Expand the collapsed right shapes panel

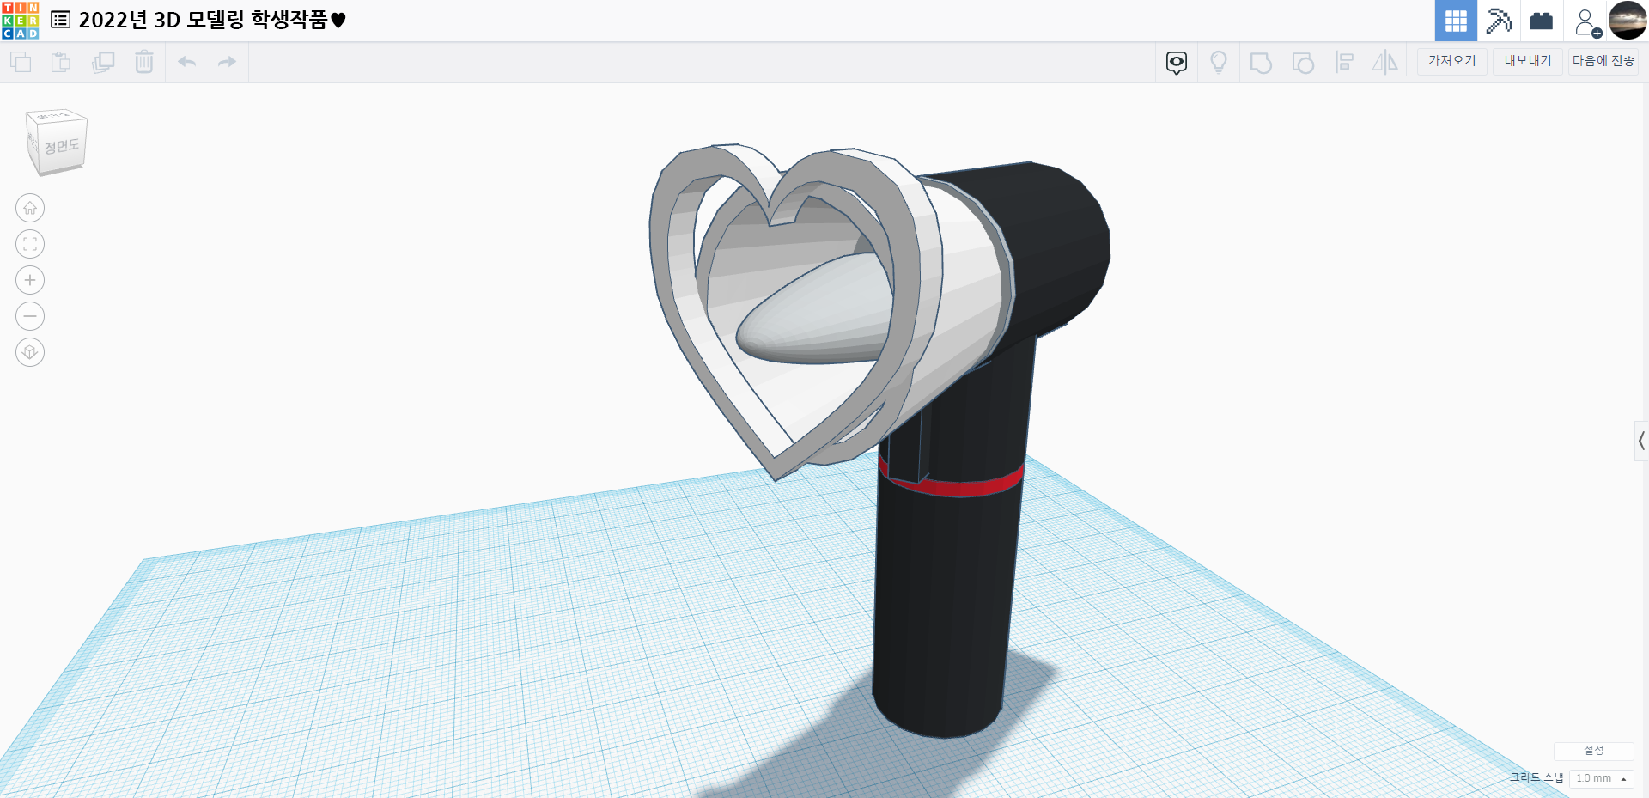1641,441
